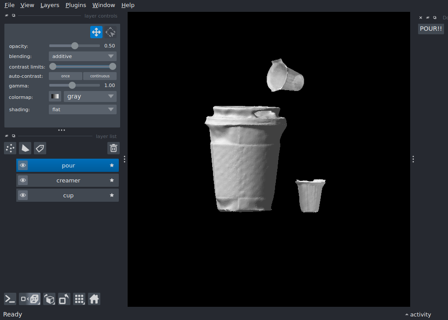The image size is (448, 320).
Task: Open the napari console
Action: click(10, 299)
